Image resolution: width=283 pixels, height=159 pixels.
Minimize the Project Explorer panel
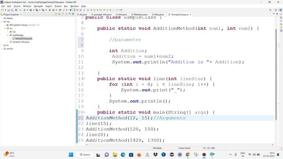[x=69, y=14]
